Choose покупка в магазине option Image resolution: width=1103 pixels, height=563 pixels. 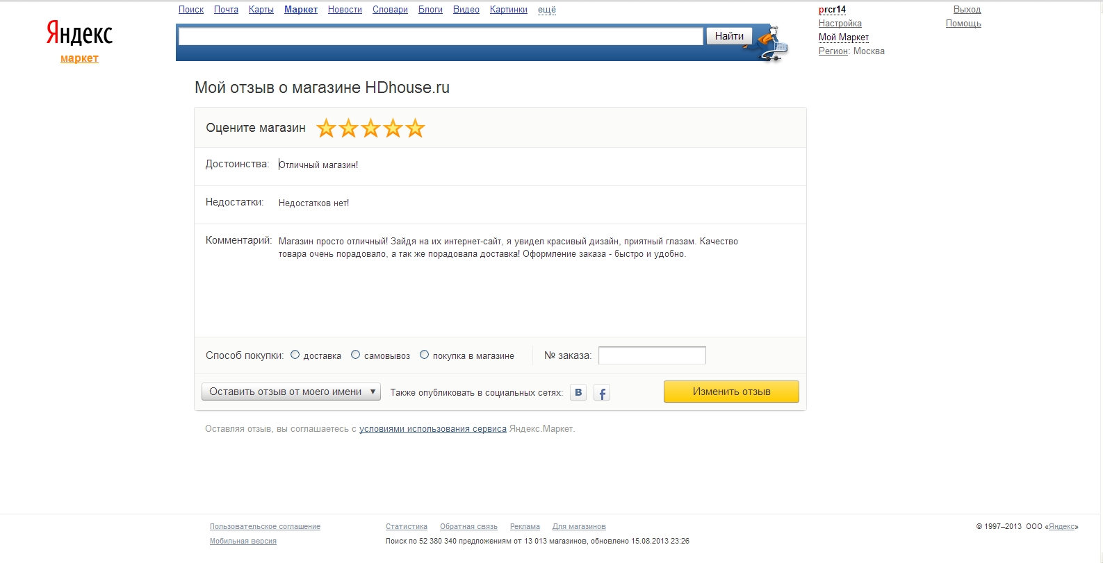(424, 355)
